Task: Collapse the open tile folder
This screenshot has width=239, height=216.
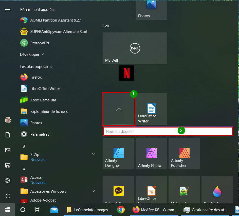Action: tap(118, 109)
